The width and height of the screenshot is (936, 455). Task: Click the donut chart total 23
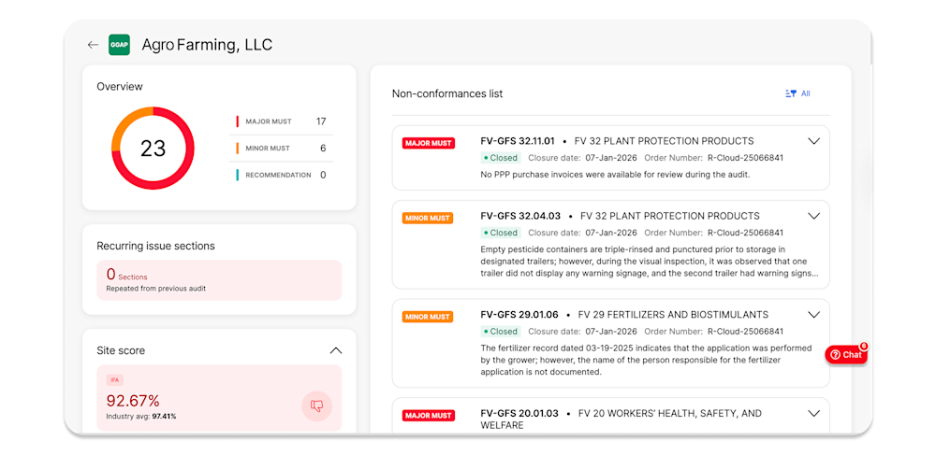pyautogui.click(x=153, y=149)
